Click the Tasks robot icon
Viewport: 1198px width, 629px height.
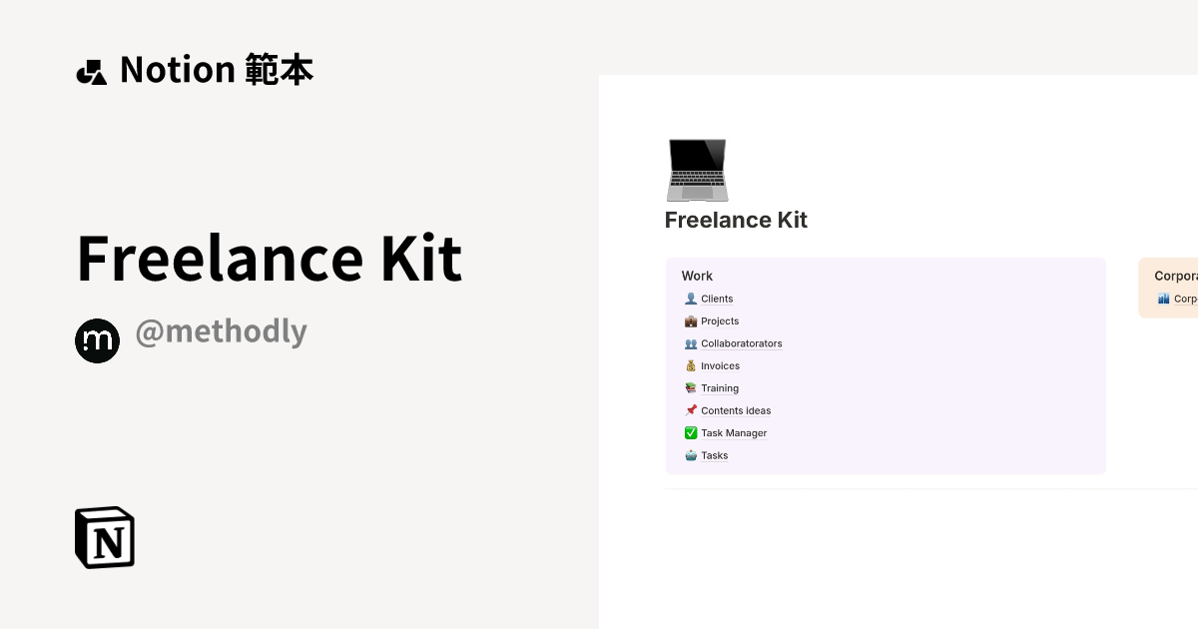click(x=691, y=455)
